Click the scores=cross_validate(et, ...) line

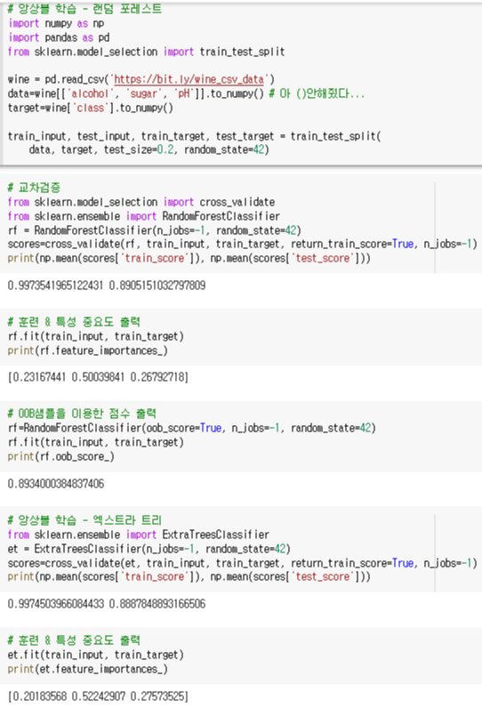(x=243, y=563)
